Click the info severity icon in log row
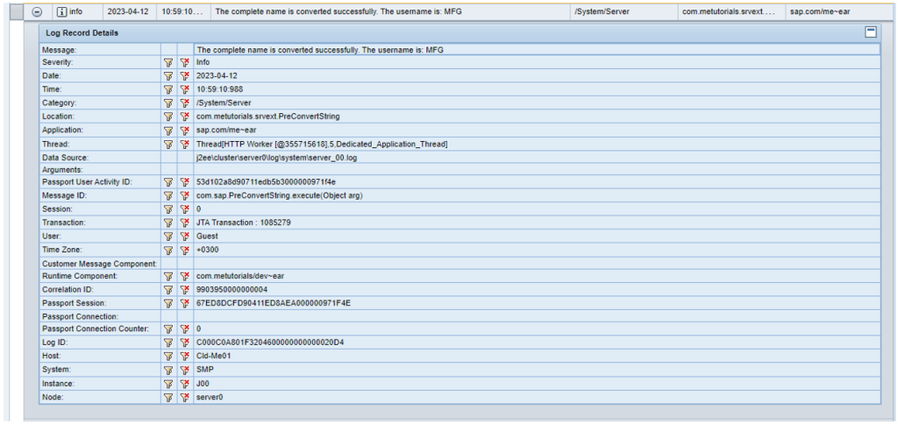 point(62,12)
